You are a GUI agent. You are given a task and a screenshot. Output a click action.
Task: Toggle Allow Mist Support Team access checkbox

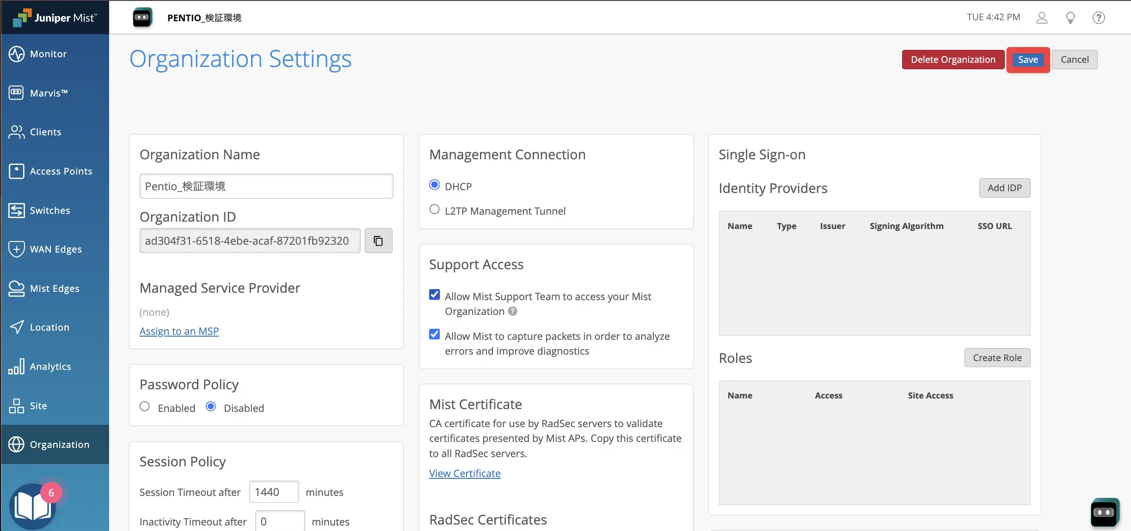(x=434, y=295)
